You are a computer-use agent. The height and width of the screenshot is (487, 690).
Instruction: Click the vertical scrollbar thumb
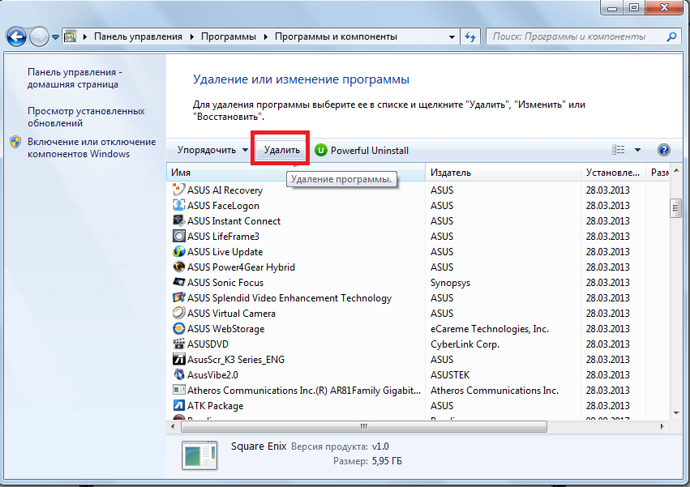[675, 208]
